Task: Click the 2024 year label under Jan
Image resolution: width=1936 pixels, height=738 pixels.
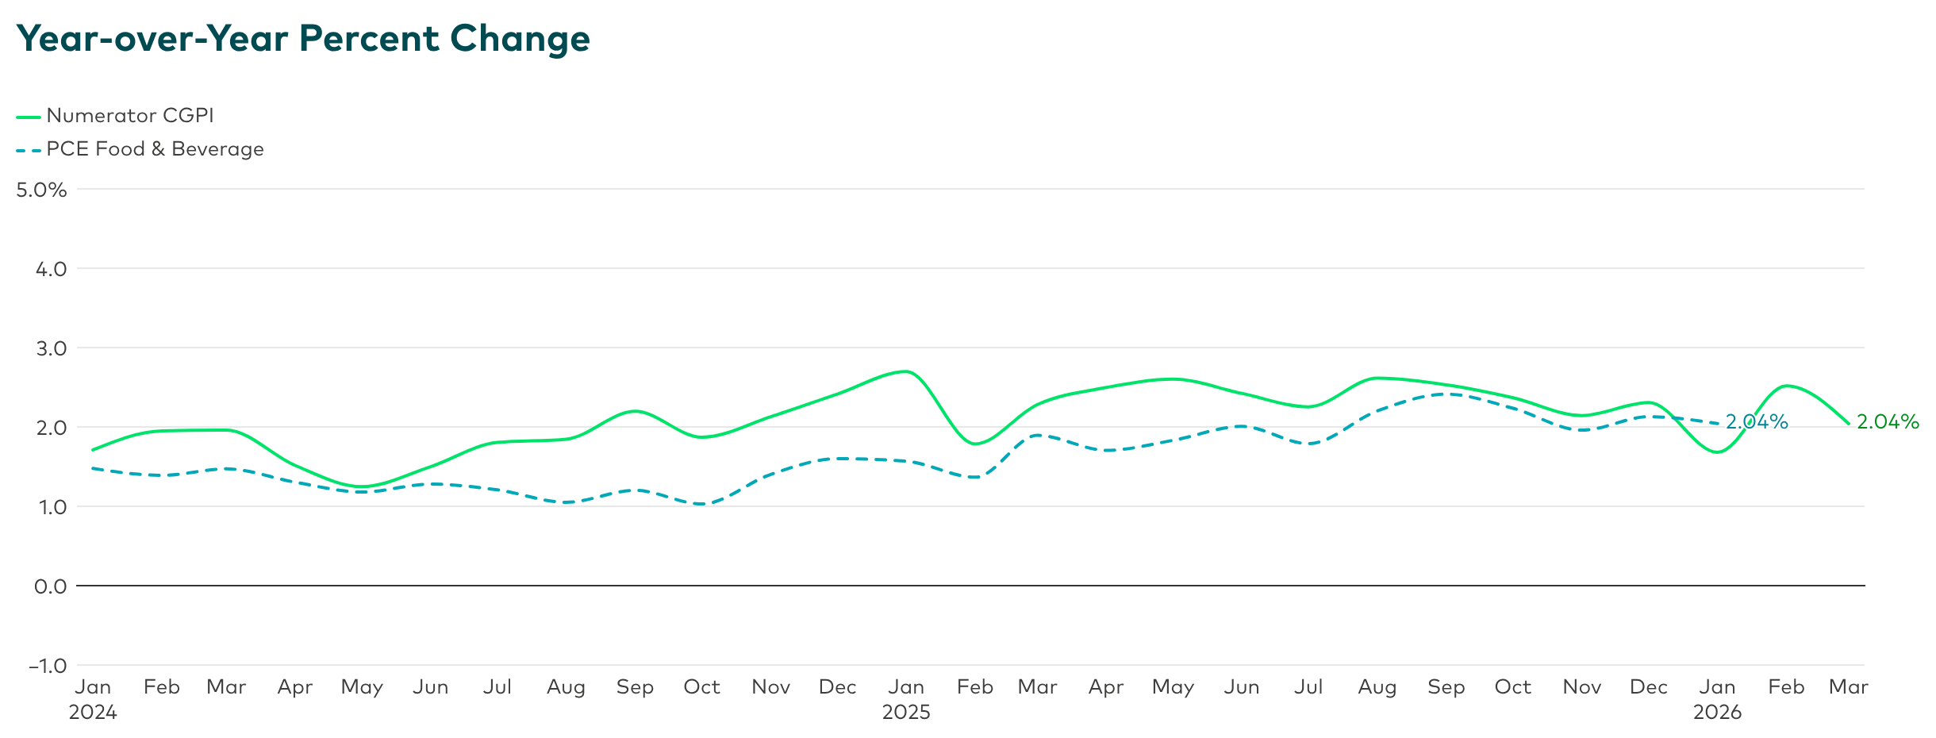Action: point(93,713)
